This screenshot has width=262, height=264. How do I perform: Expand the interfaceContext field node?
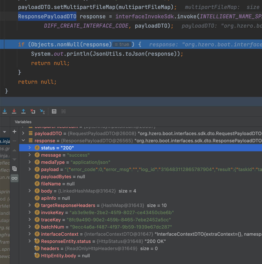[30, 234]
